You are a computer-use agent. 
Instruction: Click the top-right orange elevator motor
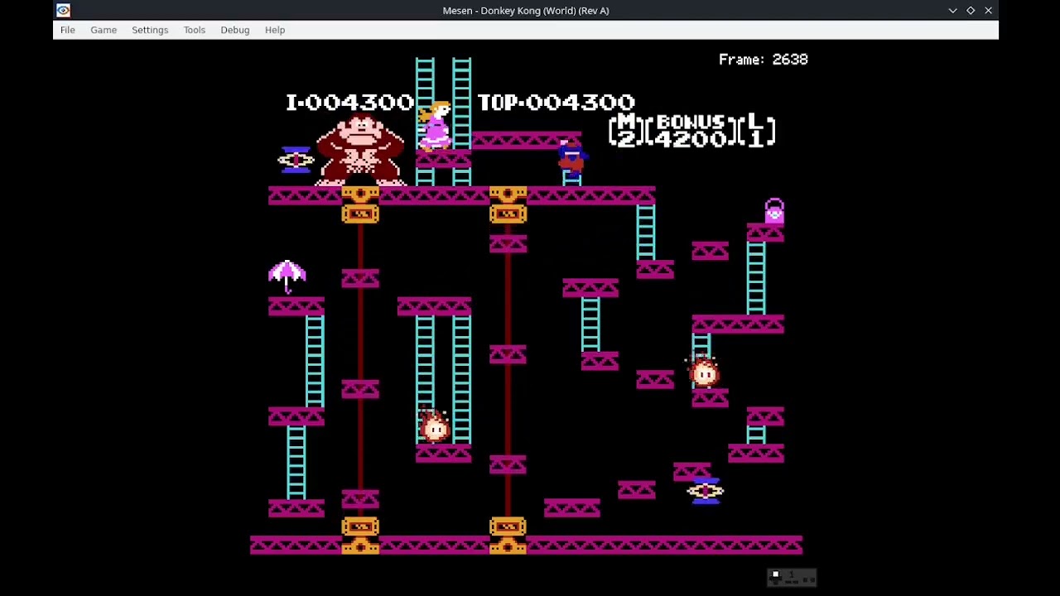[508, 204]
